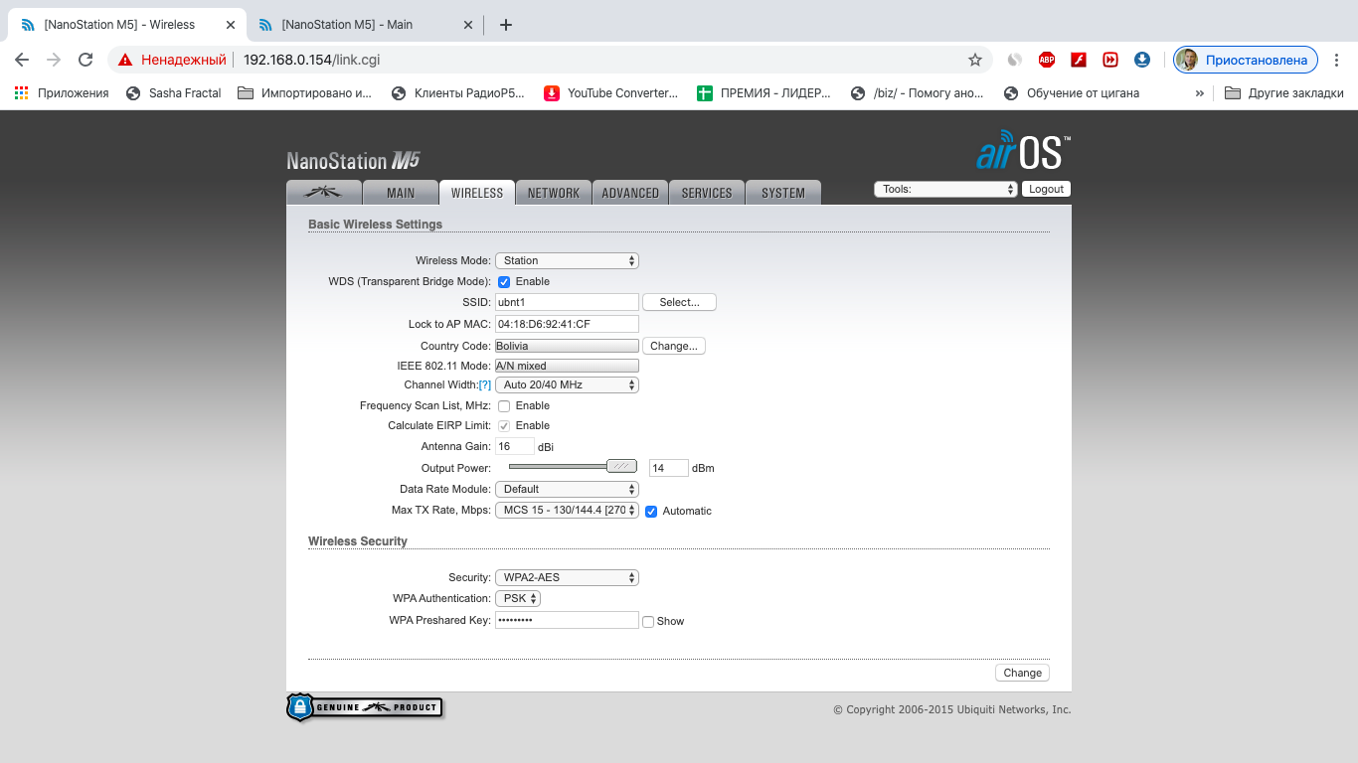Open the Клиенты РадиоР5 bookmark
This screenshot has height=763, width=1358.
(458, 93)
